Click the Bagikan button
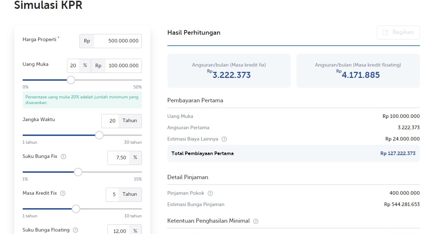The image size is (443, 234). [398, 32]
